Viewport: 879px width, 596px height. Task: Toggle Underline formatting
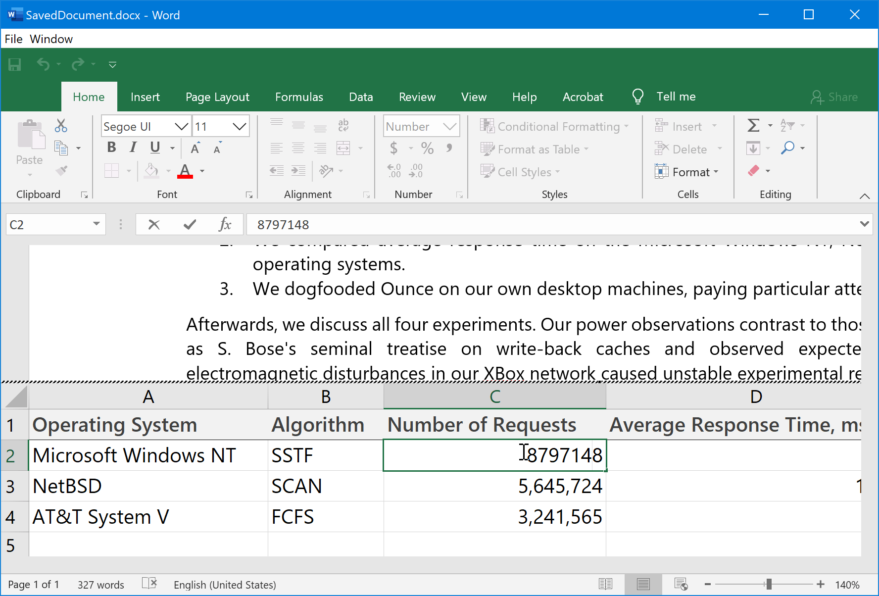pyautogui.click(x=154, y=147)
